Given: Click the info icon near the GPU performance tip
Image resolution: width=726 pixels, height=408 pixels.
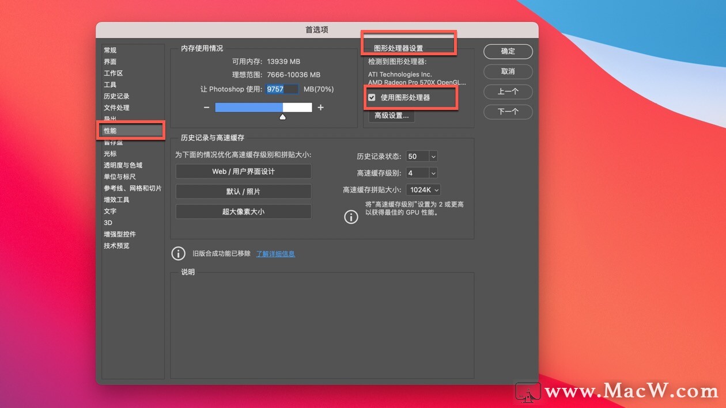Looking at the screenshot, I should tap(351, 217).
